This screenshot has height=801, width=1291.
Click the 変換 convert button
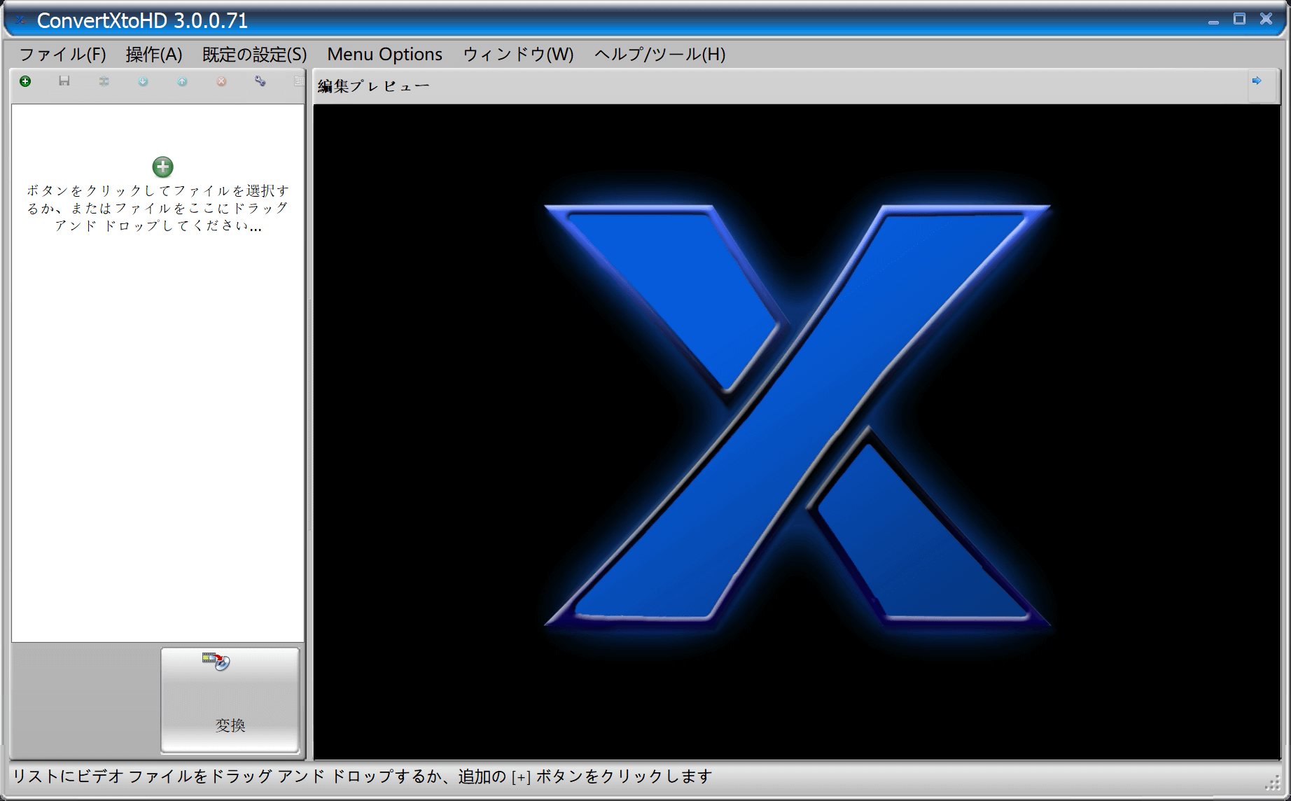pos(230,699)
